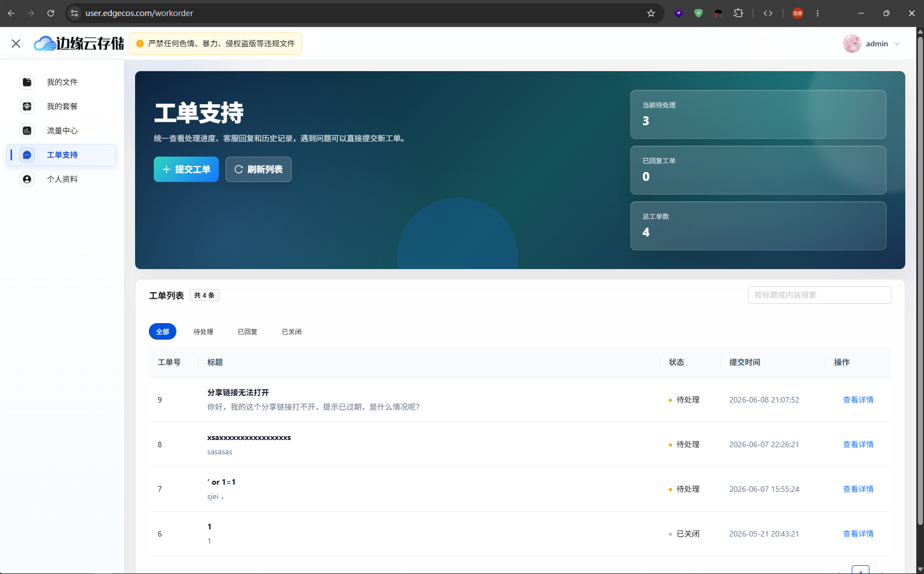This screenshot has width=924, height=574.
Task: Click the 当前待处理 stat card
Action: (758, 114)
